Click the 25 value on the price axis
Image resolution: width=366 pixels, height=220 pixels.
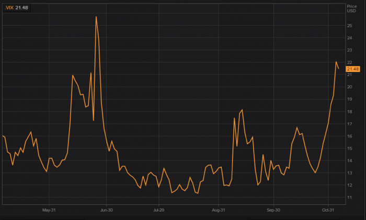pos(349,26)
